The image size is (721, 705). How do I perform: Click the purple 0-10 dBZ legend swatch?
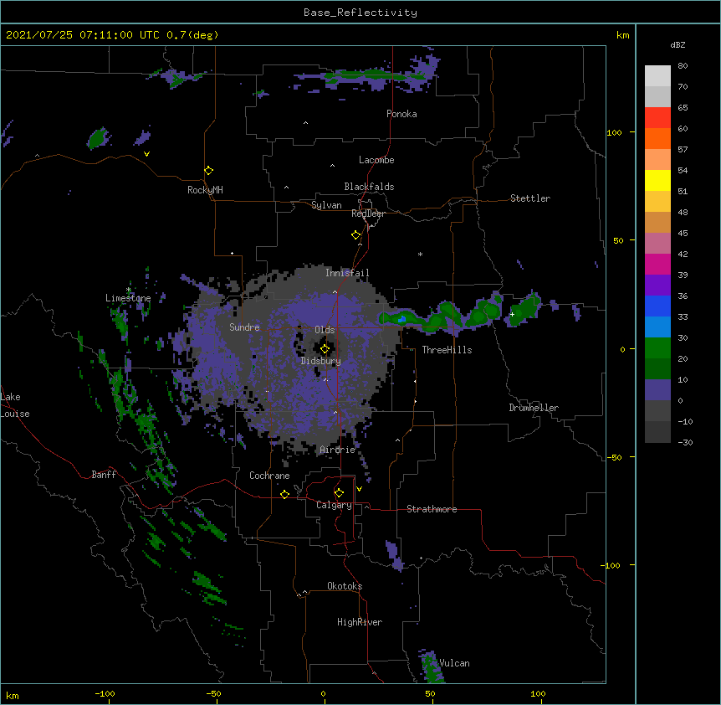pyautogui.click(x=657, y=390)
